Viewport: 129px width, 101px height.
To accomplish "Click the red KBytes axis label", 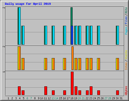I will pos(126,91).
